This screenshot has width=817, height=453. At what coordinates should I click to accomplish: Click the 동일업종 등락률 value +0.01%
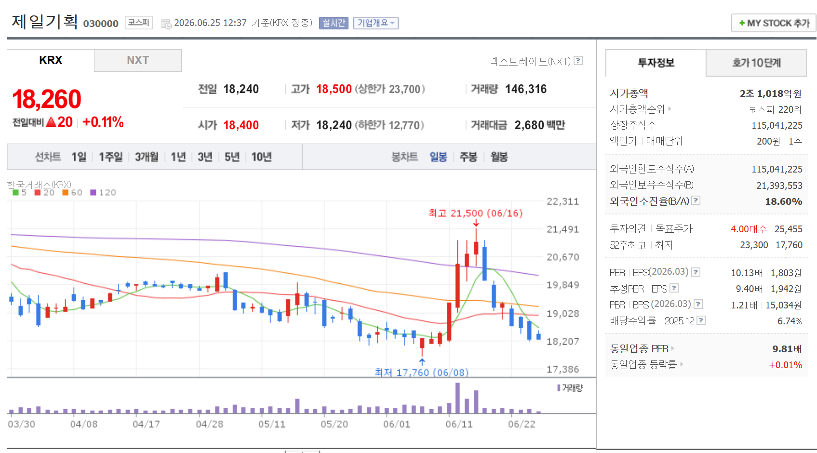pos(786,365)
